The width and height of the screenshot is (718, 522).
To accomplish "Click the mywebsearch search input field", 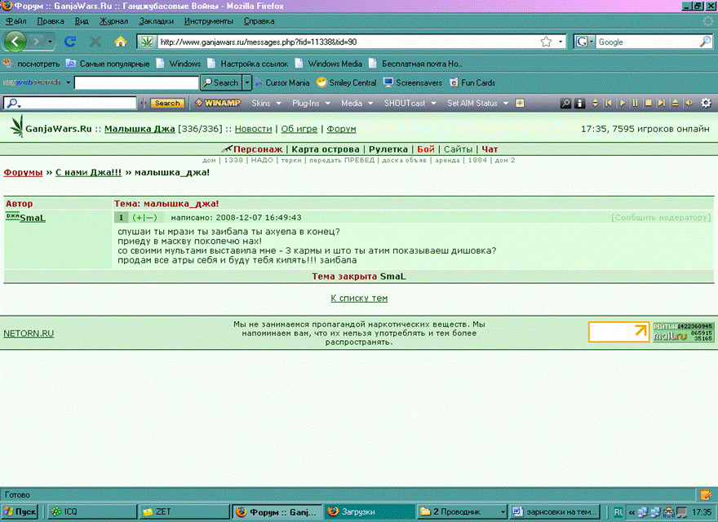I will [136, 82].
